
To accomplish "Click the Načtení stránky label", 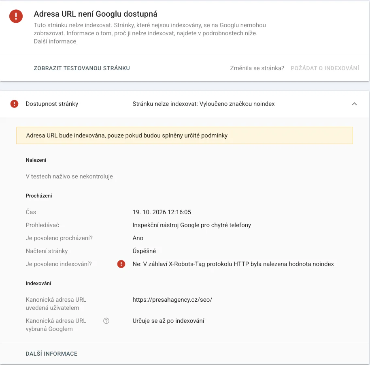I will (x=47, y=251).
